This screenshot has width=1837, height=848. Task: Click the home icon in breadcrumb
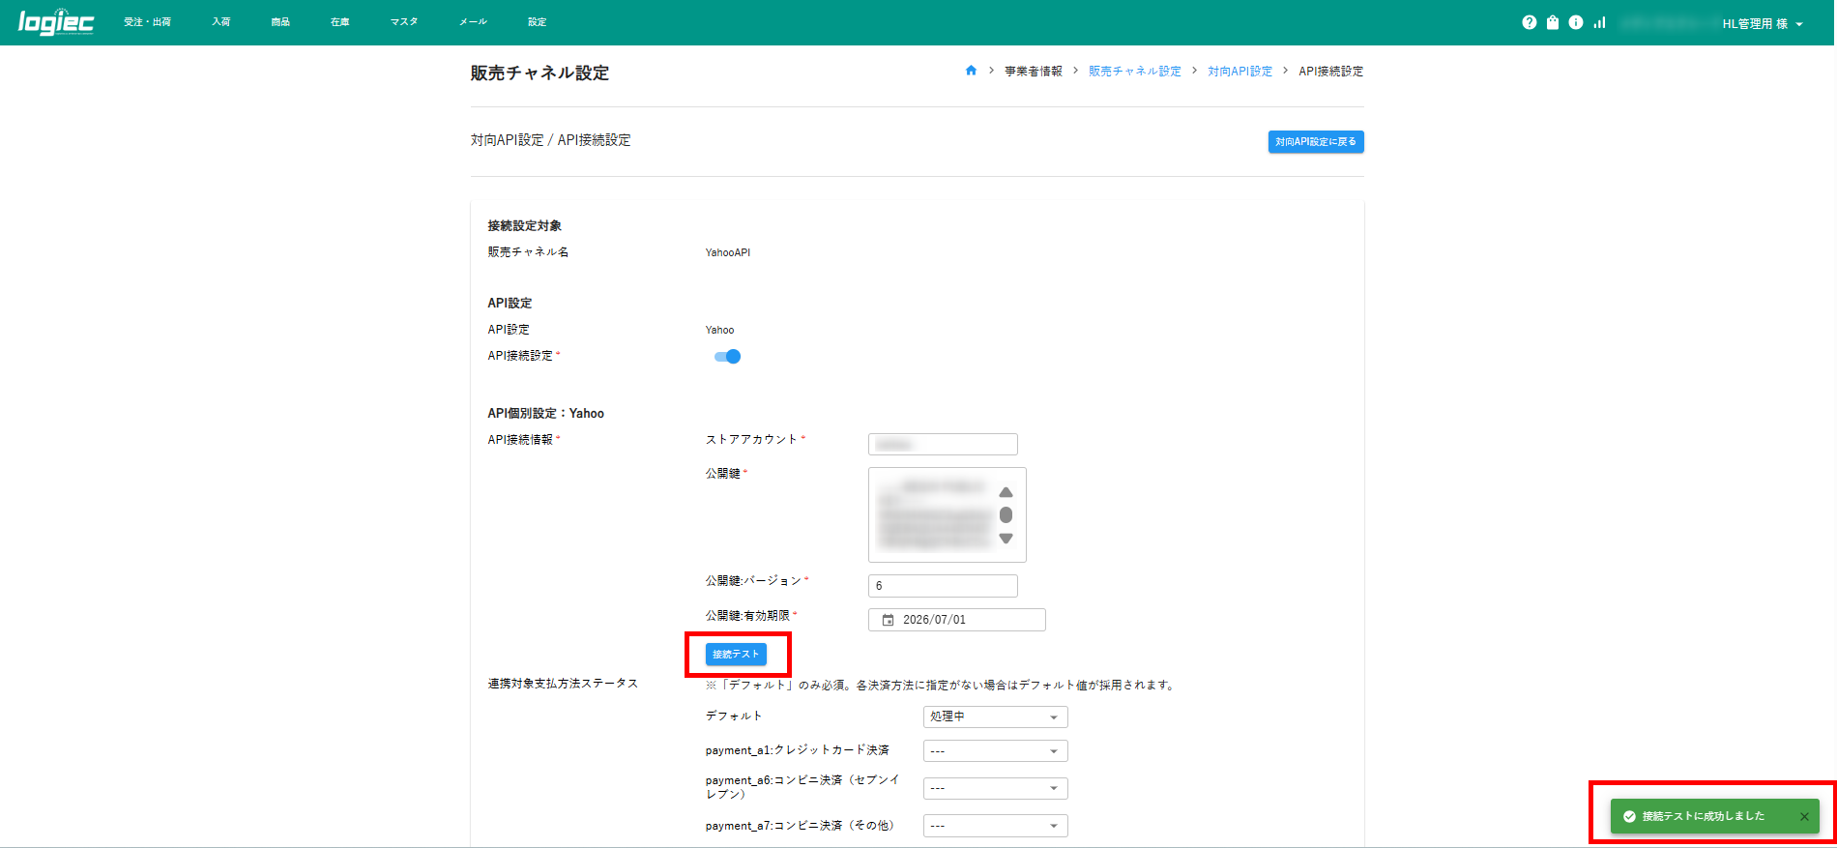coord(971,71)
